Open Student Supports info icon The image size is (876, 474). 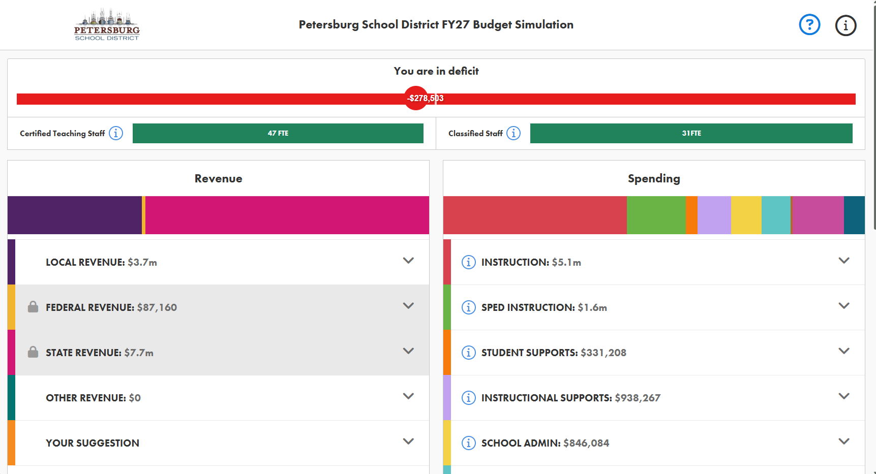[468, 353]
